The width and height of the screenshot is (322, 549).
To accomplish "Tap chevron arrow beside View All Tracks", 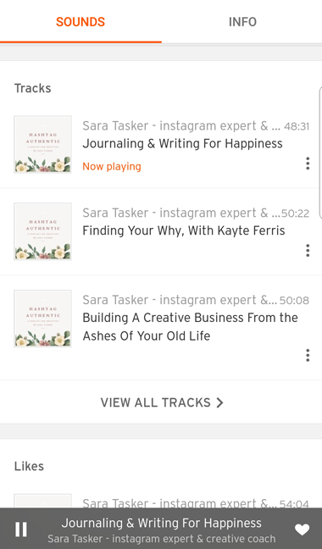I will pyautogui.click(x=219, y=402).
